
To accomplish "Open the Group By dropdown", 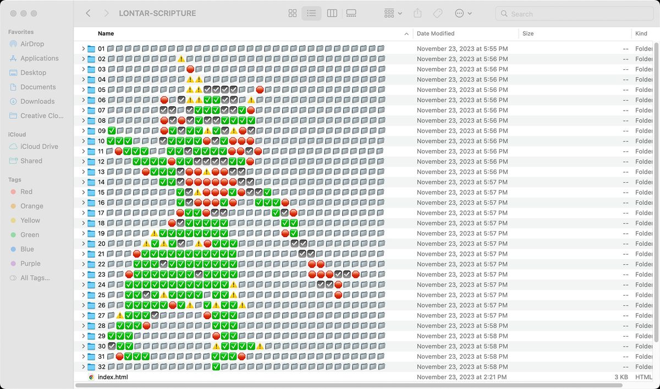I will 393,13.
